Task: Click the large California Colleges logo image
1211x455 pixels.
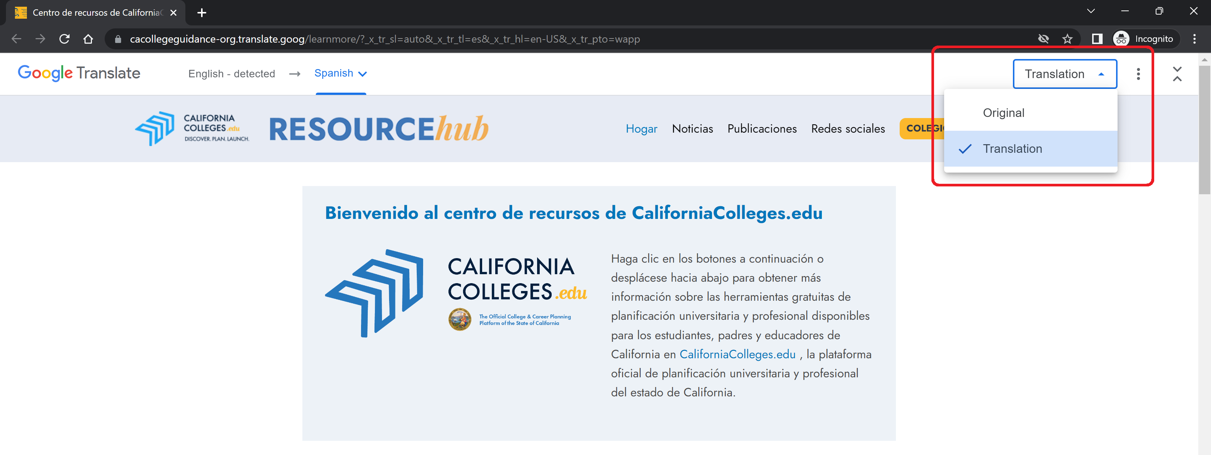Action: (456, 293)
